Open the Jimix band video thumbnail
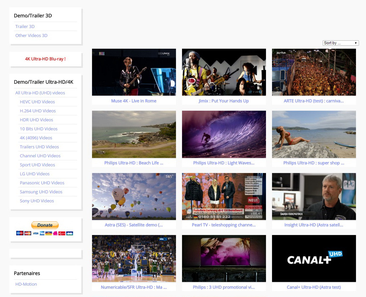 coord(224,72)
